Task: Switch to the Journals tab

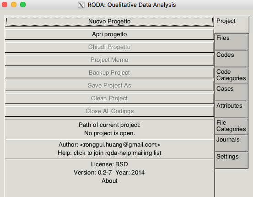Action: click(231, 143)
